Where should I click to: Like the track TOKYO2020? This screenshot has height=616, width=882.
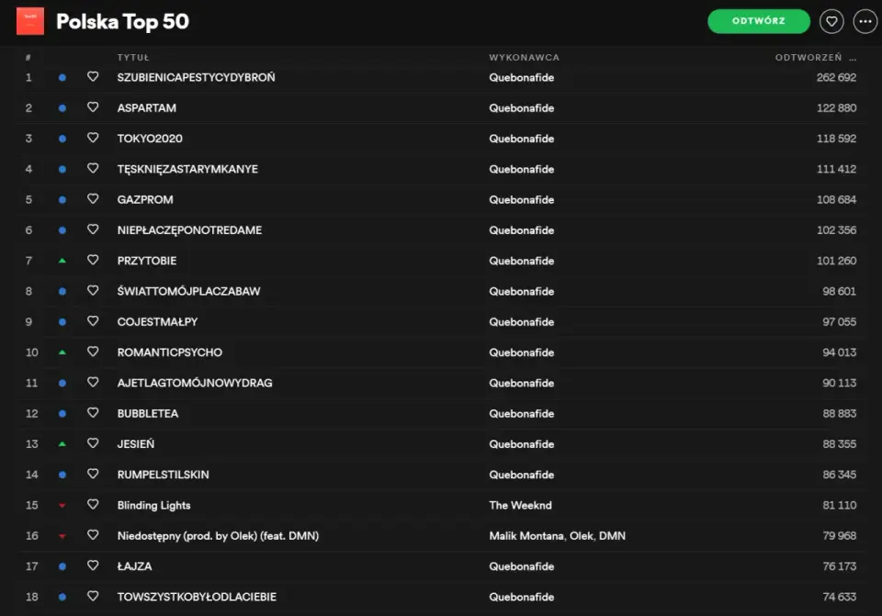pyautogui.click(x=93, y=138)
